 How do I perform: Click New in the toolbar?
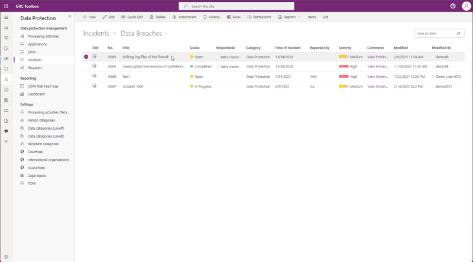tap(89, 18)
